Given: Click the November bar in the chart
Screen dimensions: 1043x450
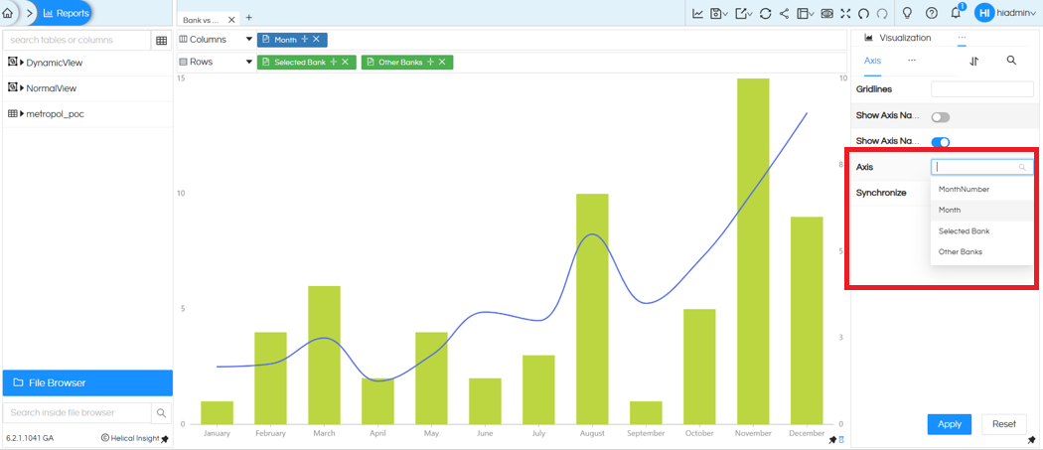Looking at the screenshot, I should coord(753,251).
